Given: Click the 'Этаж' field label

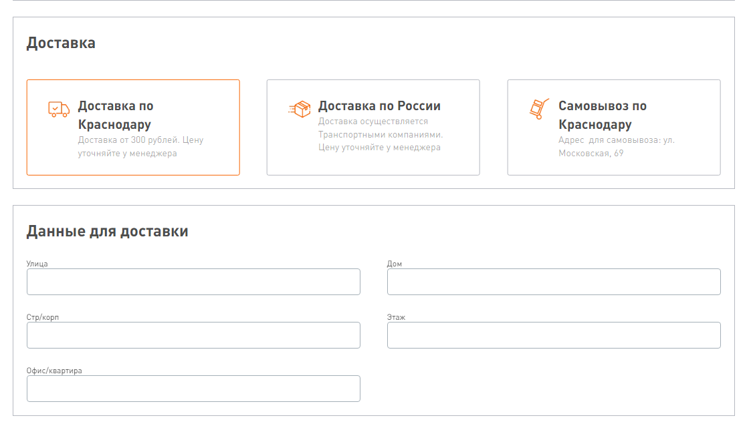Looking at the screenshot, I should [x=396, y=317].
